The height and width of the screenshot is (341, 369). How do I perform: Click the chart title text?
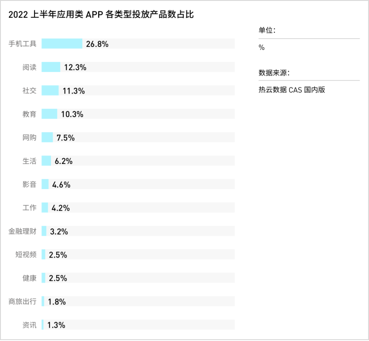pos(101,15)
